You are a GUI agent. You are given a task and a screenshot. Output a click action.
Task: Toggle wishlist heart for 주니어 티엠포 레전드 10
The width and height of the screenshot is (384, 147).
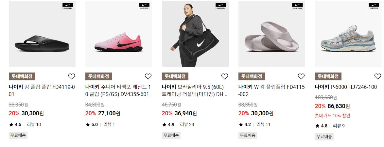148,76
